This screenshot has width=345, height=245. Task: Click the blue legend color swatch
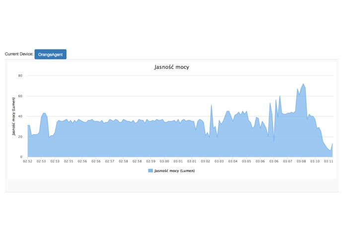[x=150, y=171]
